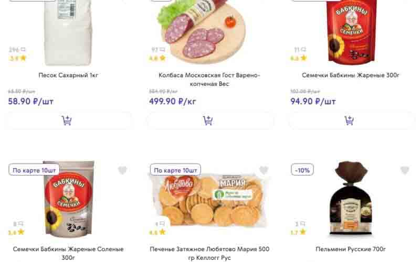Image resolution: width=420 pixels, height=262 pixels.
Task: Add Колбаса Московская to cart
Action: pos(209,121)
